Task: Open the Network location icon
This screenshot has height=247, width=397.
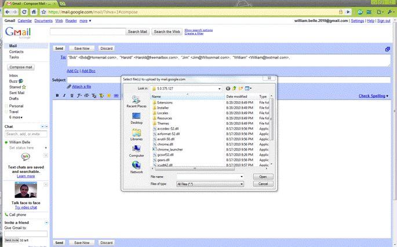Action: 136,166
